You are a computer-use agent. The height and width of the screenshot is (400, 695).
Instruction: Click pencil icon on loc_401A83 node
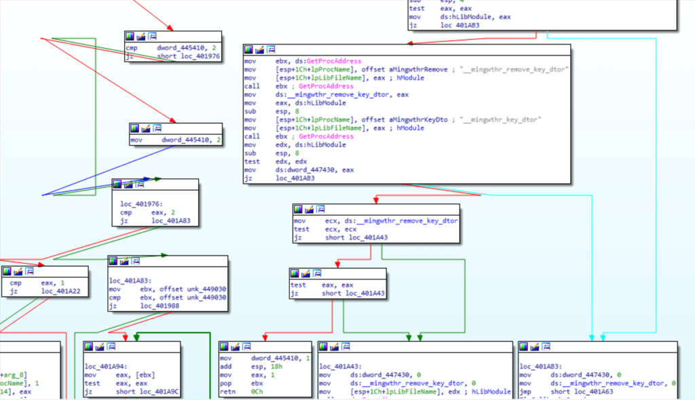(x=125, y=261)
